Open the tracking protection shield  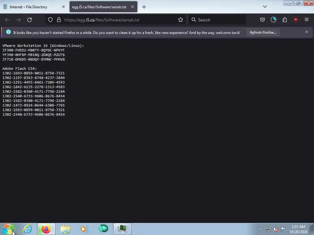coord(50,20)
